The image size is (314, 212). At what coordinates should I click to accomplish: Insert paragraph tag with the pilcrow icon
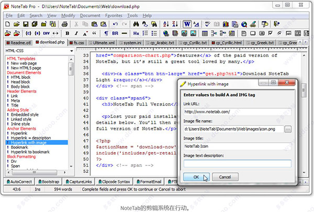106,33
